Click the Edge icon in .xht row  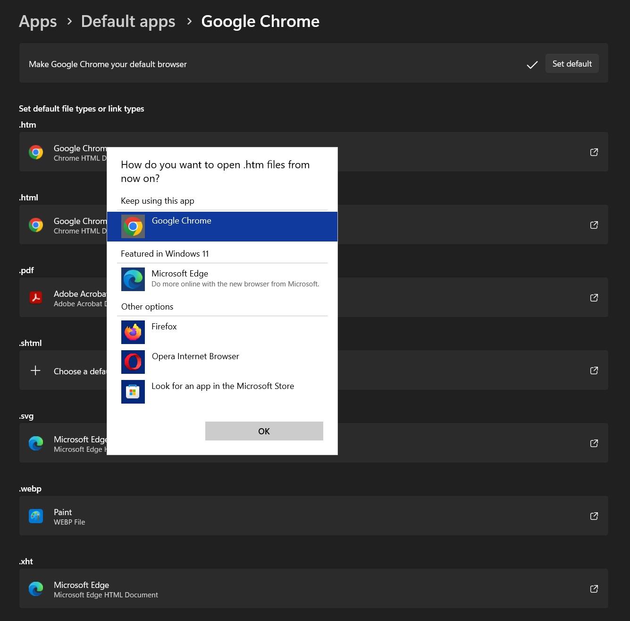click(x=36, y=589)
